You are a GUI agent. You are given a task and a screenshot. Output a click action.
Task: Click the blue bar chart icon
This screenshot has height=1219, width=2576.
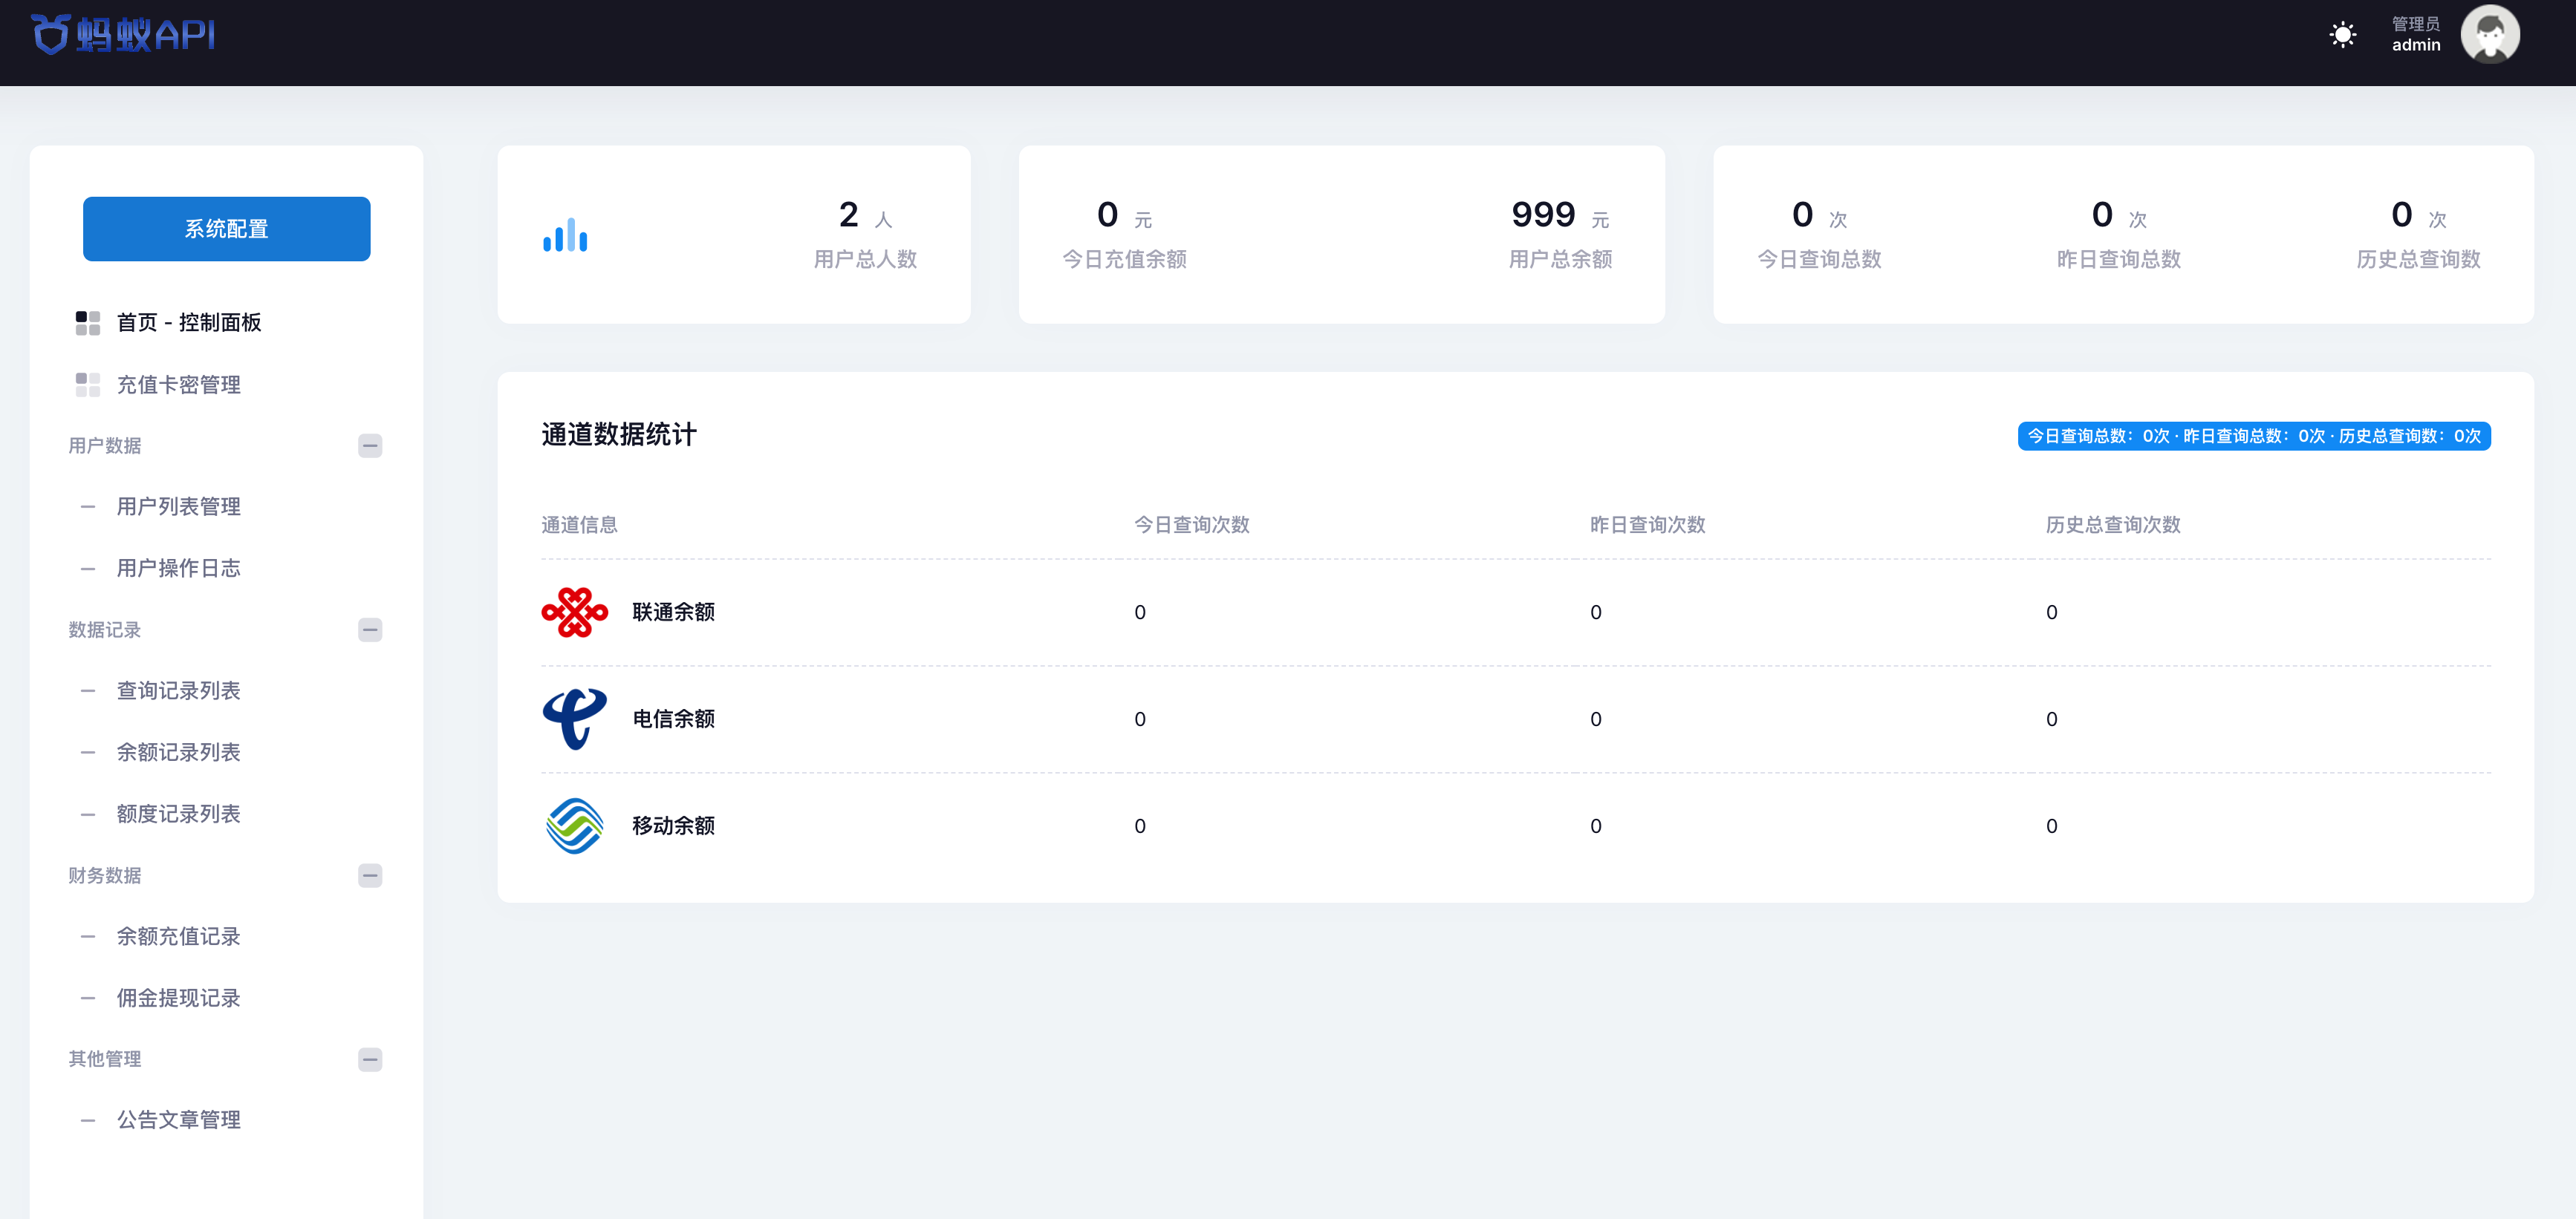(x=565, y=235)
